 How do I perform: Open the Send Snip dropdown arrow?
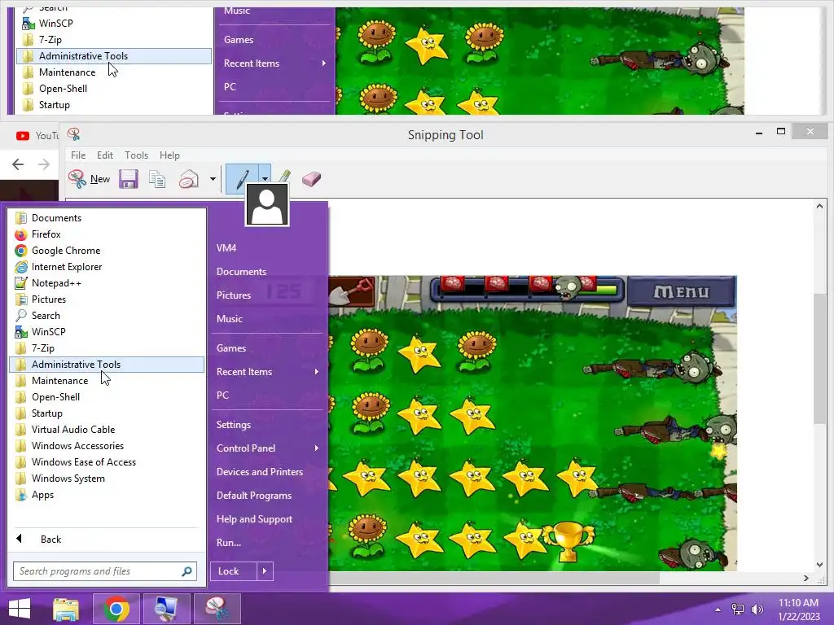click(213, 179)
